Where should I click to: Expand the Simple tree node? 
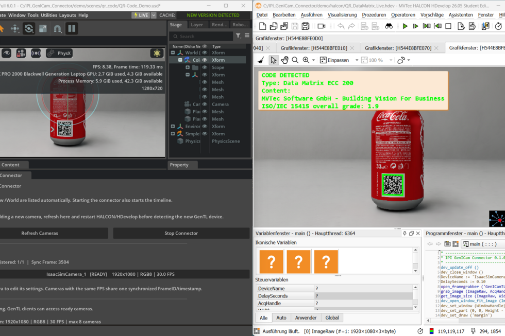click(173, 134)
